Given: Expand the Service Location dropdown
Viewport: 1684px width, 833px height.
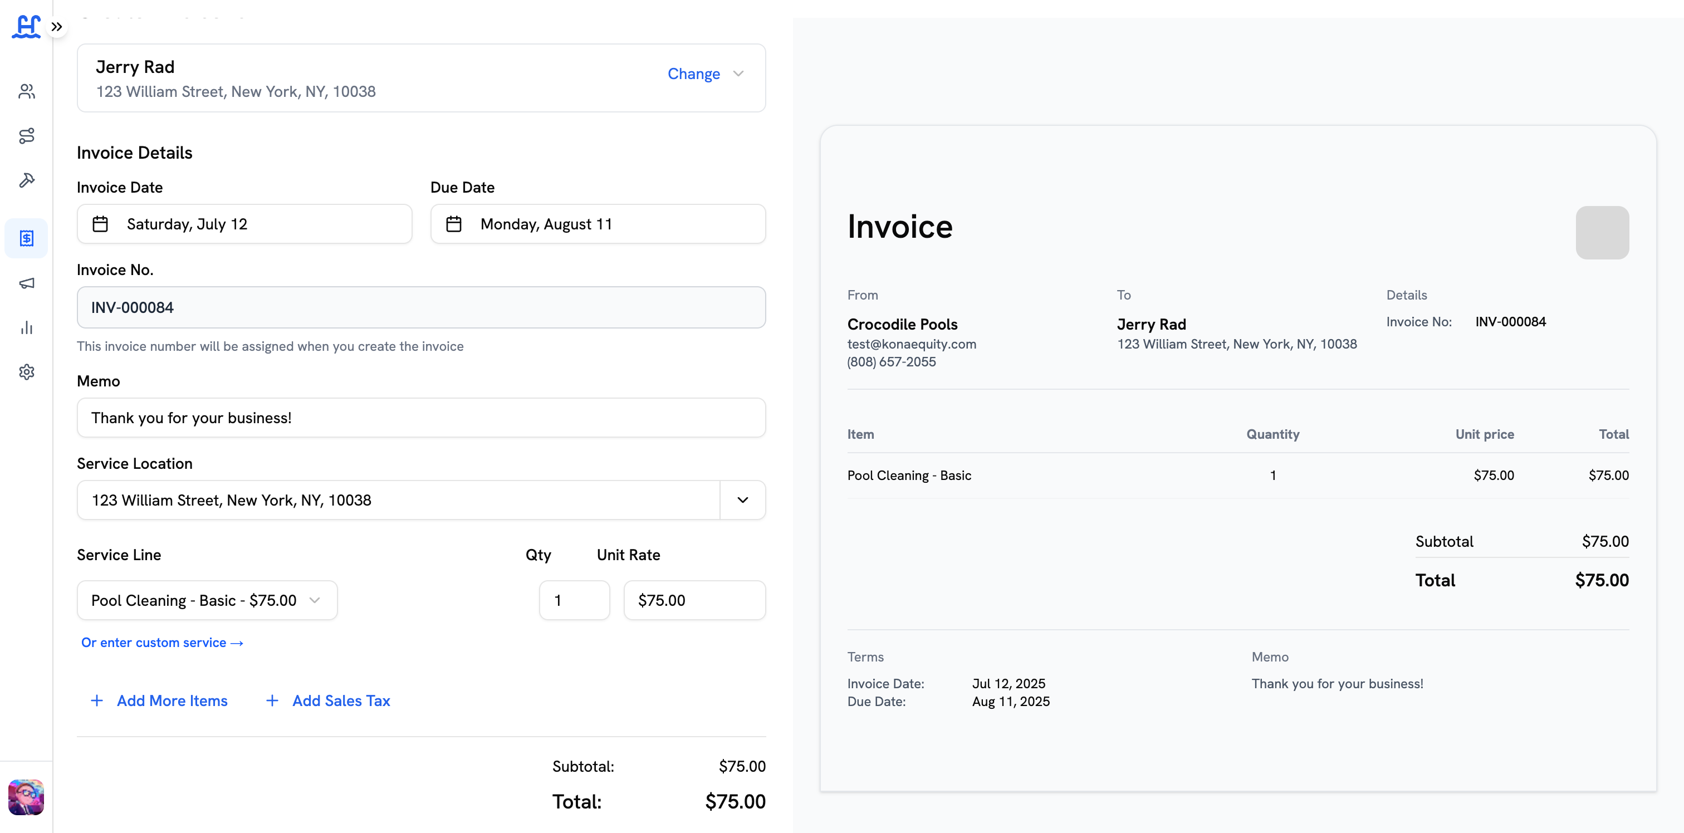Looking at the screenshot, I should point(742,500).
